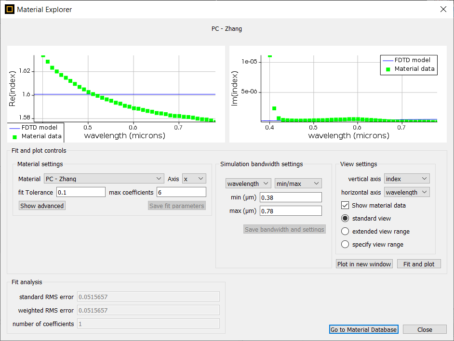Click the max (μm) wavelength input
The image size is (454, 341).
coord(291,211)
